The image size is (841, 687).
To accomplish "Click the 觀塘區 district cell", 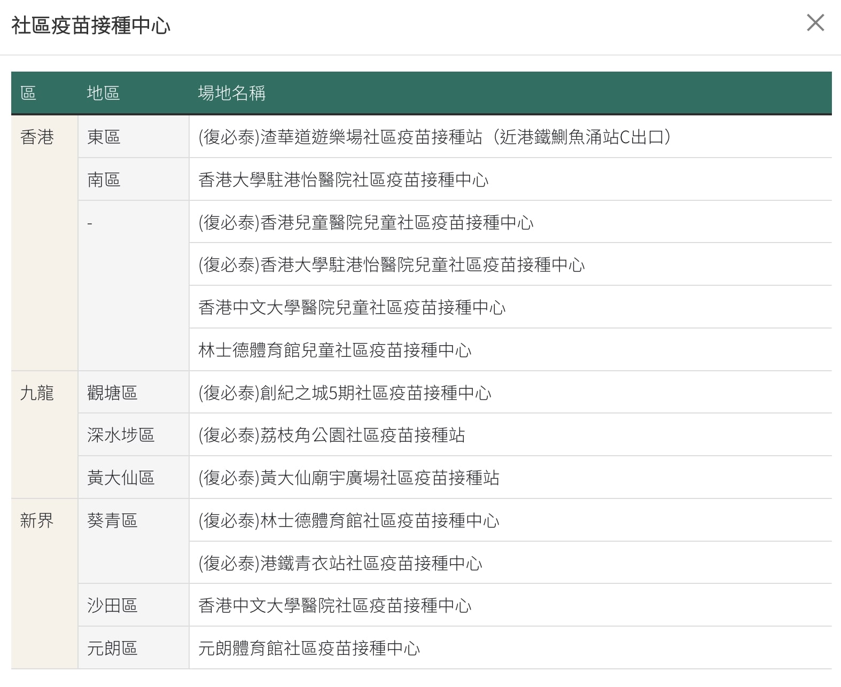I will coord(134,393).
